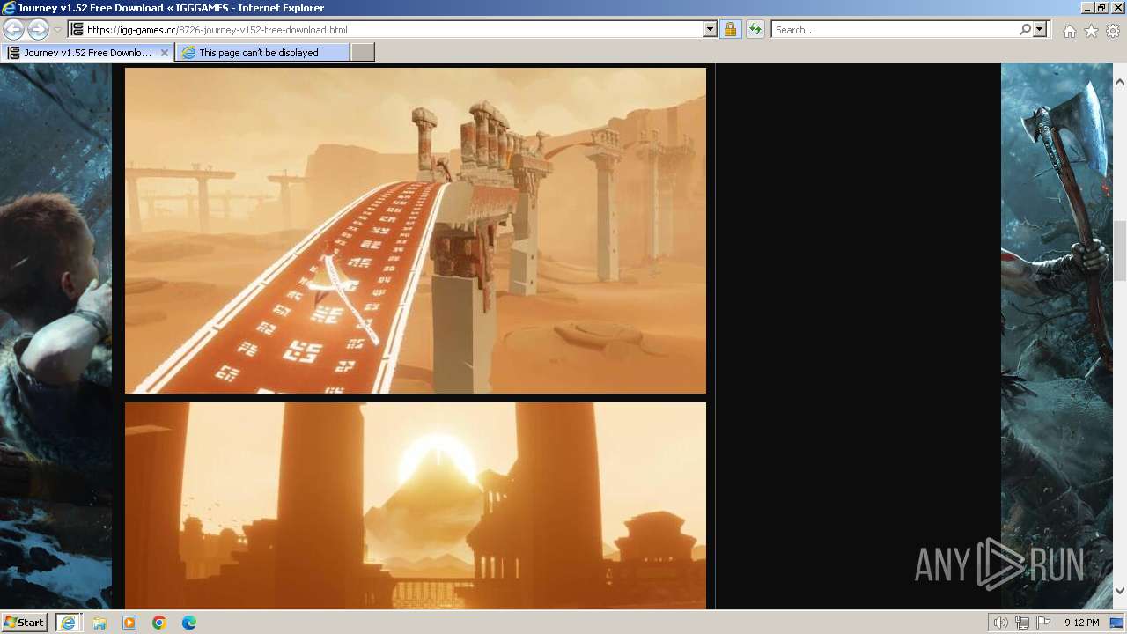
Task: Open the Home page icon
Action: point(1069,31)
